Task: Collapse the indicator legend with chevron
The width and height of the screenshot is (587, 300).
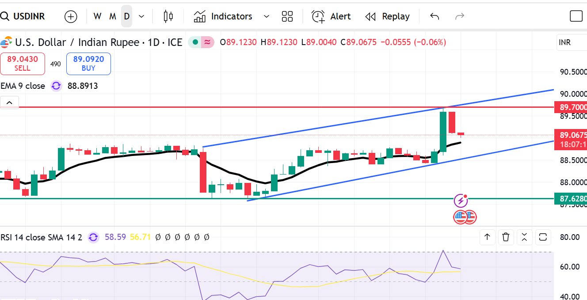Action: coord(10,103)
